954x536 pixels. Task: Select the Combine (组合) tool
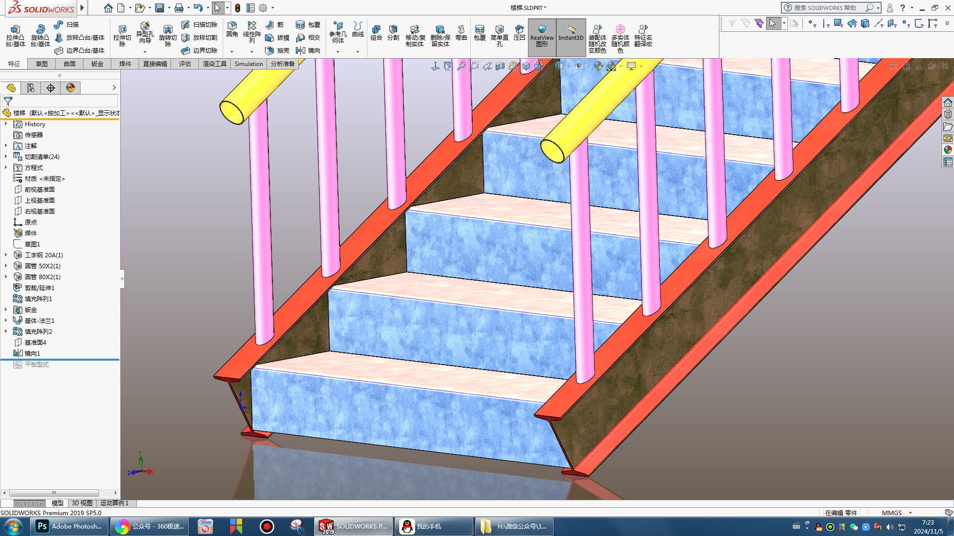click(376, 33)
